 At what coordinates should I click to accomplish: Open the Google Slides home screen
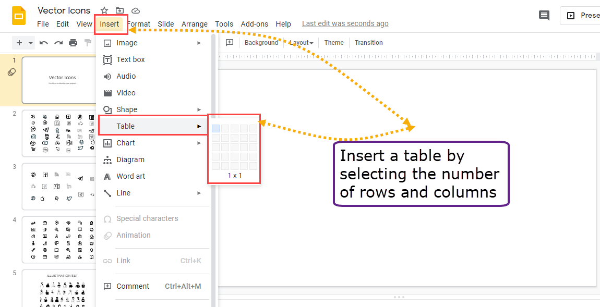pyautogui.click(x=19, y=16)
